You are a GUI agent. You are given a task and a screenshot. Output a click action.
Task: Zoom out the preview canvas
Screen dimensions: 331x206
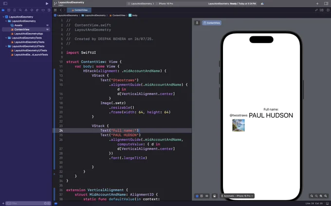tap(312, 196)
